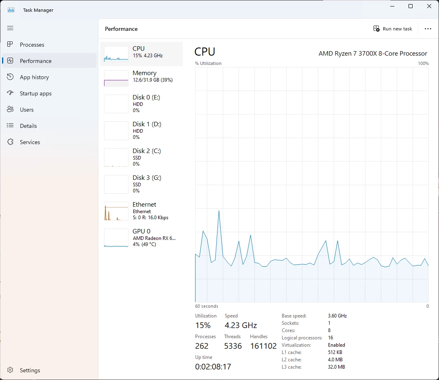Click the Run new task button
Screen dimensions: 439x380
tap(393, 29)
